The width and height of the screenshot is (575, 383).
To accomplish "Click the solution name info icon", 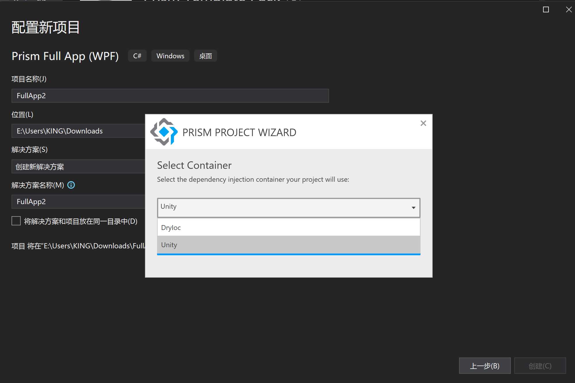I will pos(71,185).
